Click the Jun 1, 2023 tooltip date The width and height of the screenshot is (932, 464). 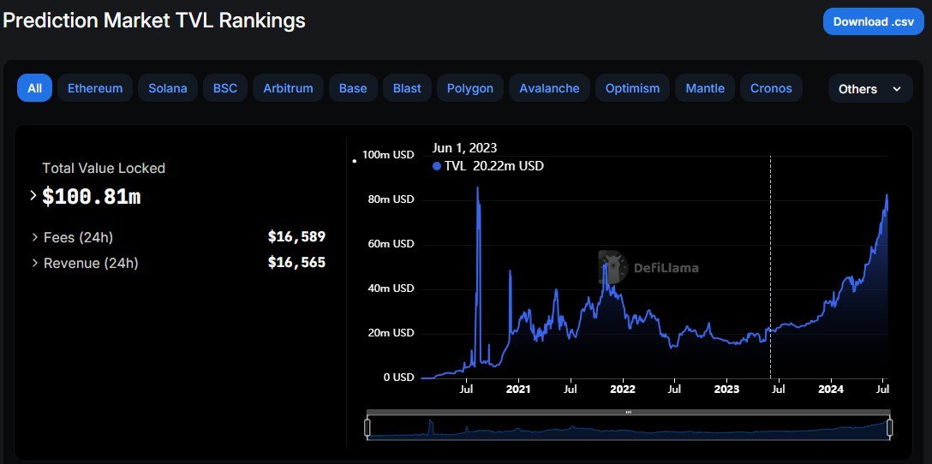465,148
